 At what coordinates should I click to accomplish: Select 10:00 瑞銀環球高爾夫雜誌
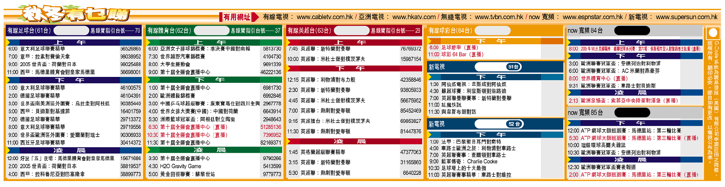point(597,145)
